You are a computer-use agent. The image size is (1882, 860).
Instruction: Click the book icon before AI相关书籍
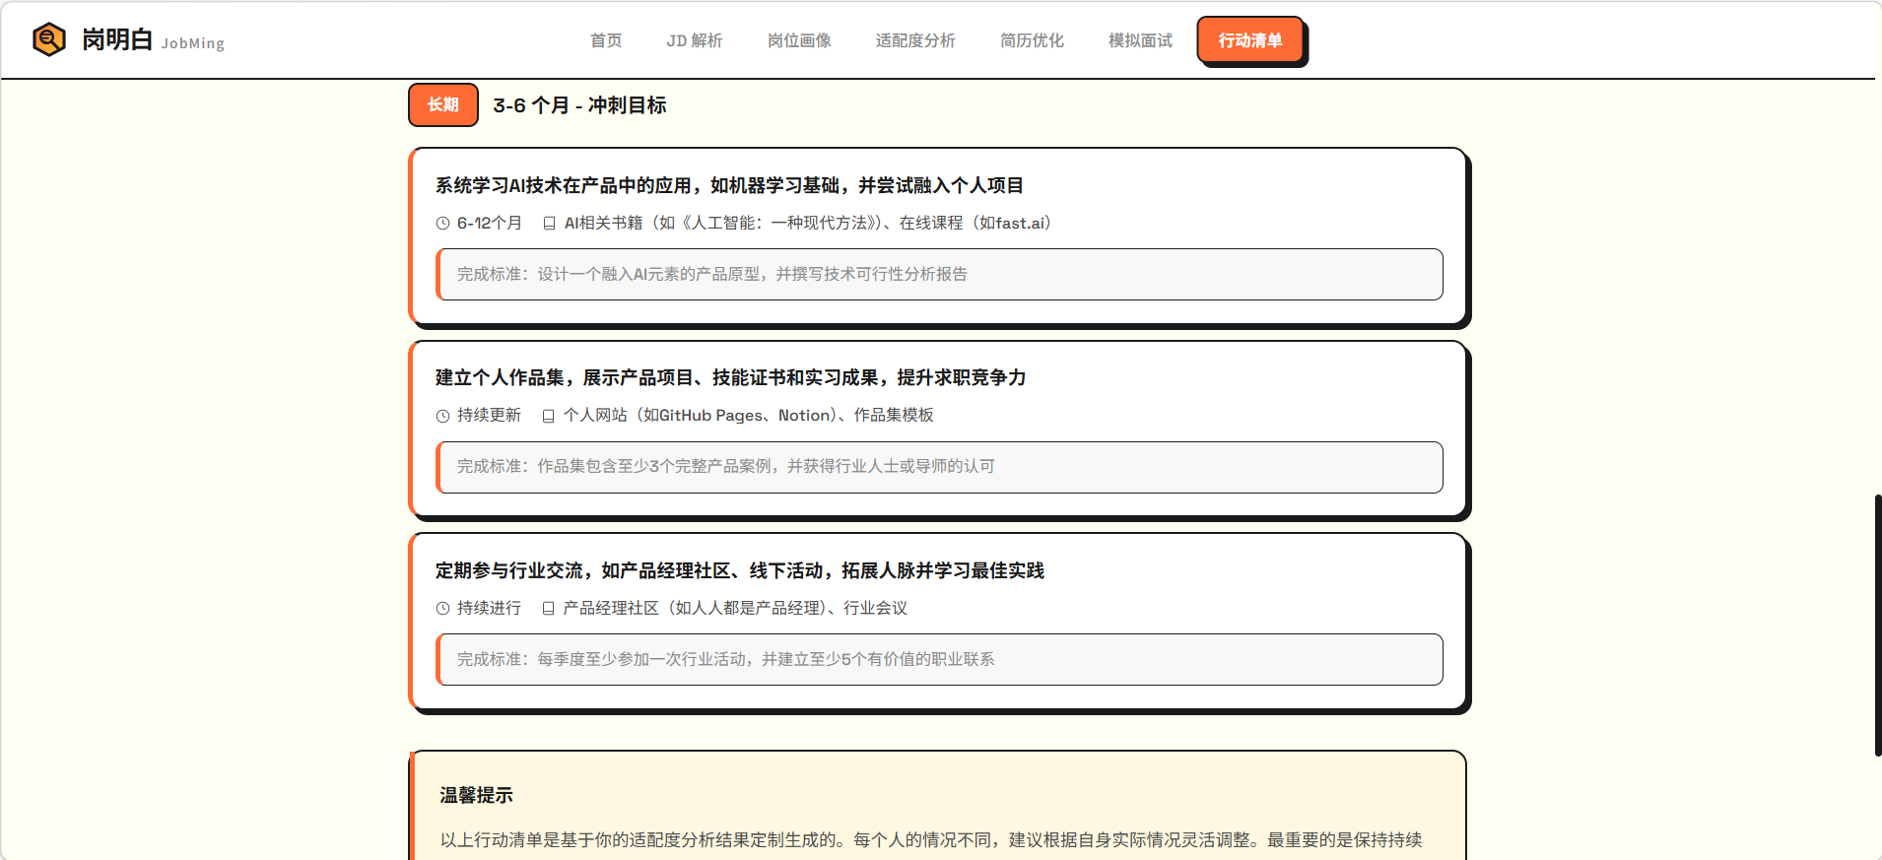(x=549, y=224)
